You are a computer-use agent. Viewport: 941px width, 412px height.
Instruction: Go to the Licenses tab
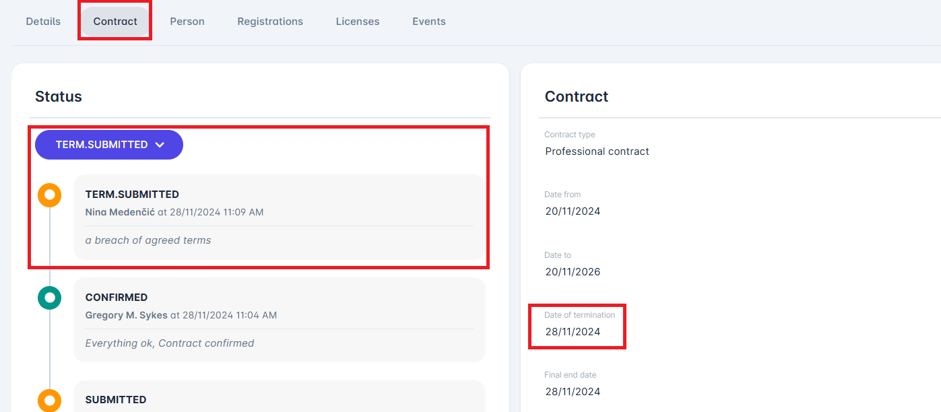click(358, 22)
